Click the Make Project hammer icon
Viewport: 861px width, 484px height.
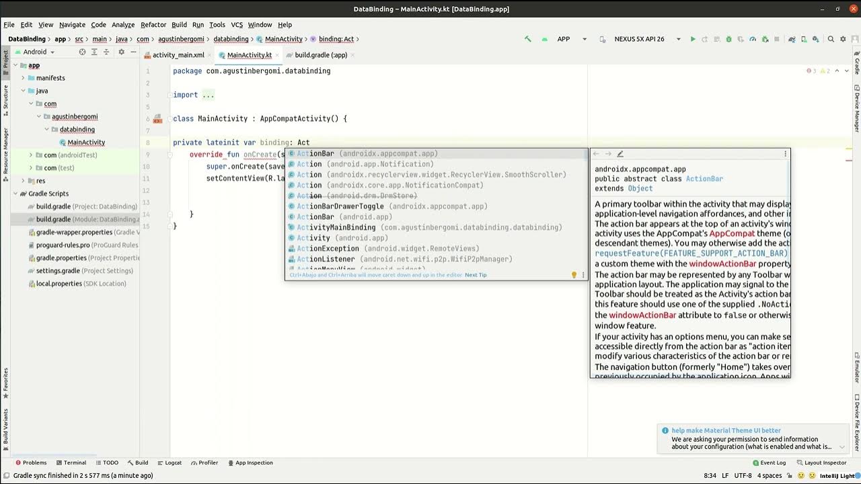528,39
